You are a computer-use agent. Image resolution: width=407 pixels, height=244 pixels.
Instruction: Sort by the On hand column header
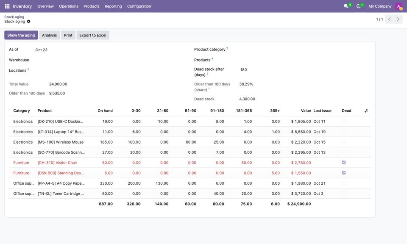pos(105,111)
